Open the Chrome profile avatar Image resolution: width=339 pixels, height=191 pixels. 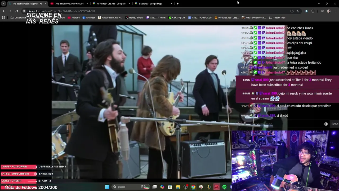click(x=329, y=11)
